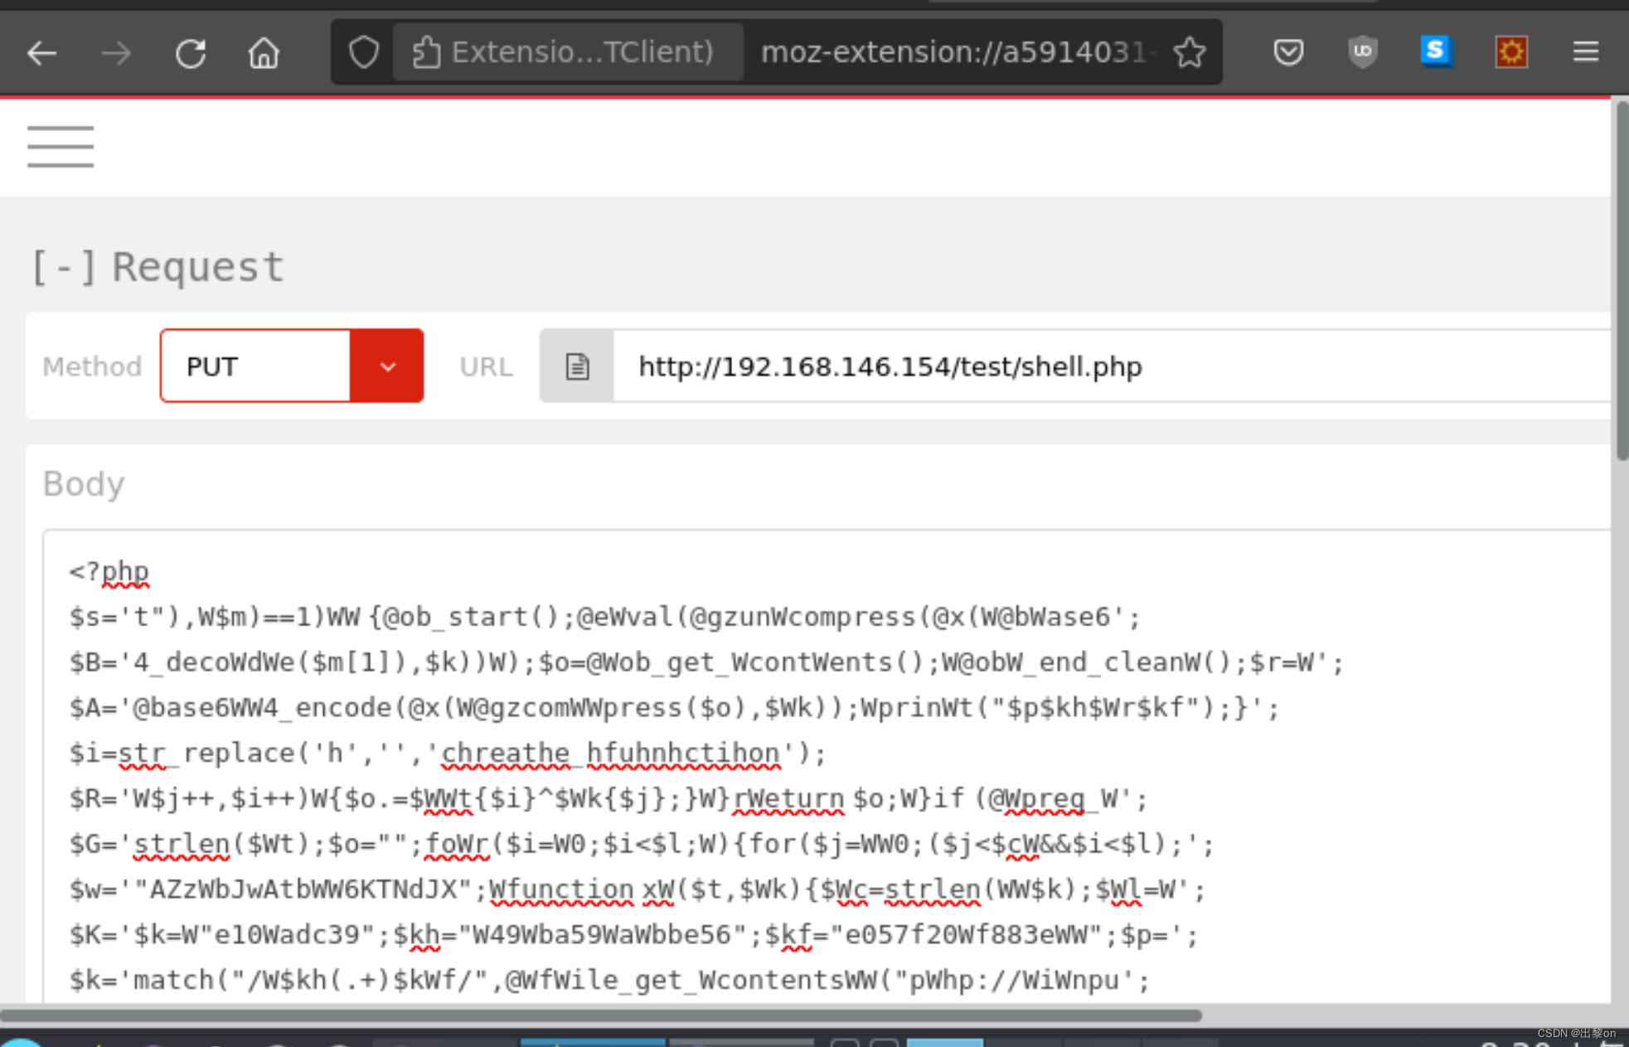Click the line starting with $s='t")
1629x1047 pixels.
click(605, 617)
